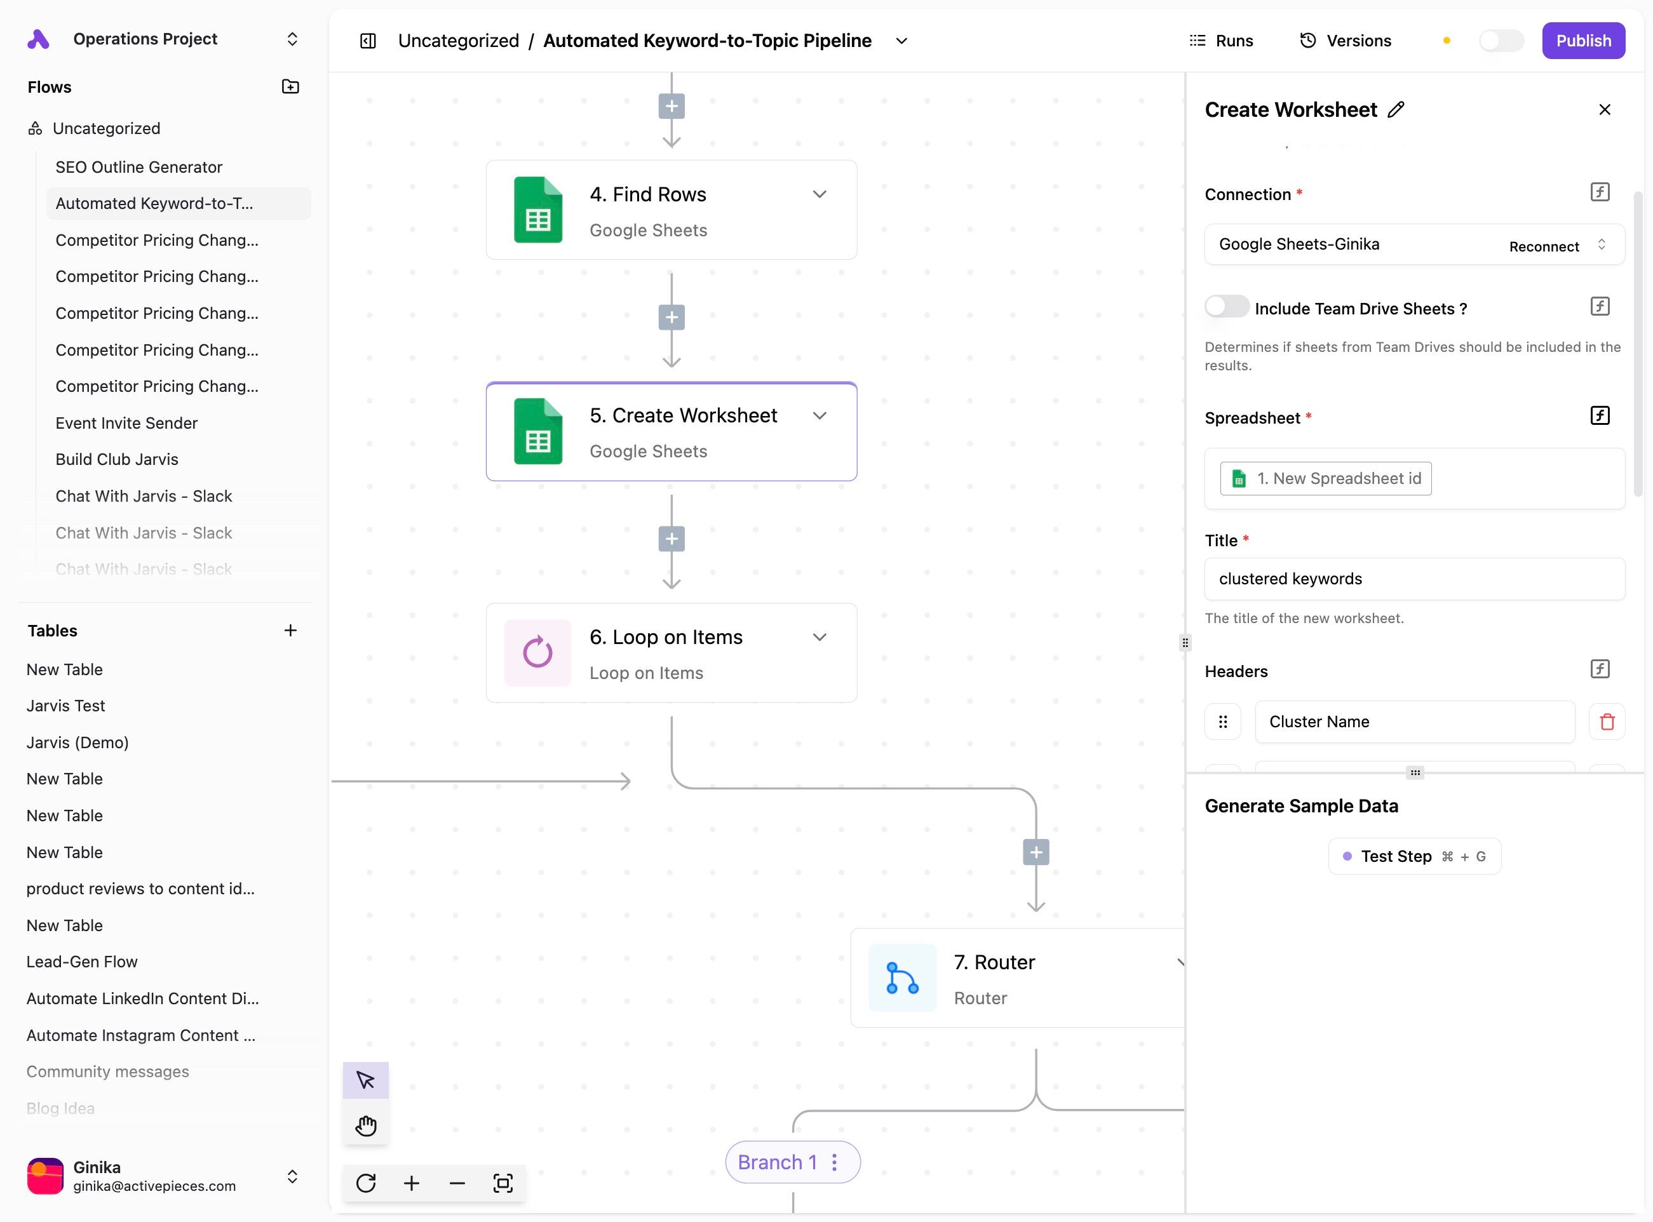Add a new table with plus icon
The width and height of the screenshot is (1653, 1222).
click(x=290, y=630)
